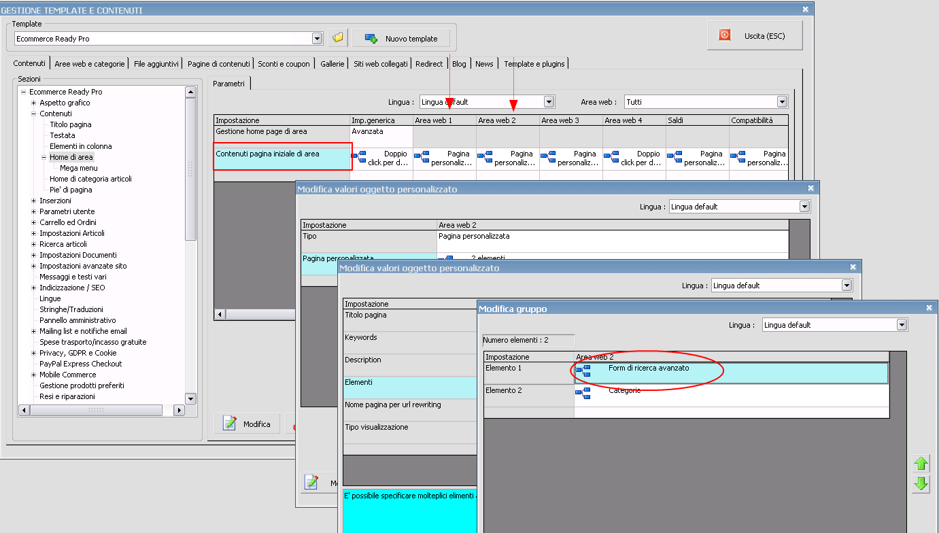Click the Area web 2 object icon in main grid
The height and width of the screenshot is (533, 939).
click(485, 158)
